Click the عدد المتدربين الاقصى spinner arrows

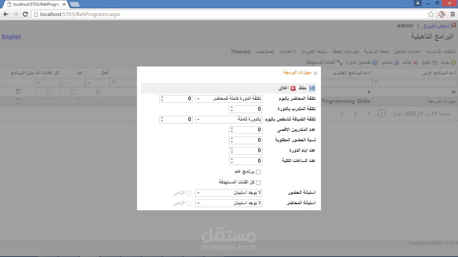pos(231,130)
